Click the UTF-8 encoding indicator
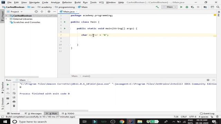 click(193, 117)
